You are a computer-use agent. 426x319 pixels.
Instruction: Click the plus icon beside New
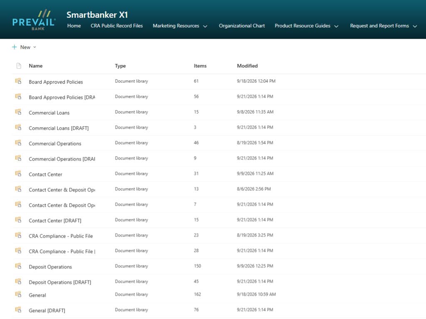15,47
